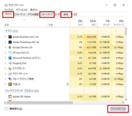Click the Microsoft Outlook icon

(10, 58)
